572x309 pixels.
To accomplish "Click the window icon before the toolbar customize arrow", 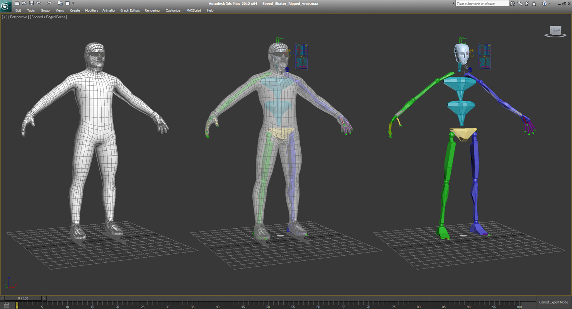I will [x=67, y=3].
